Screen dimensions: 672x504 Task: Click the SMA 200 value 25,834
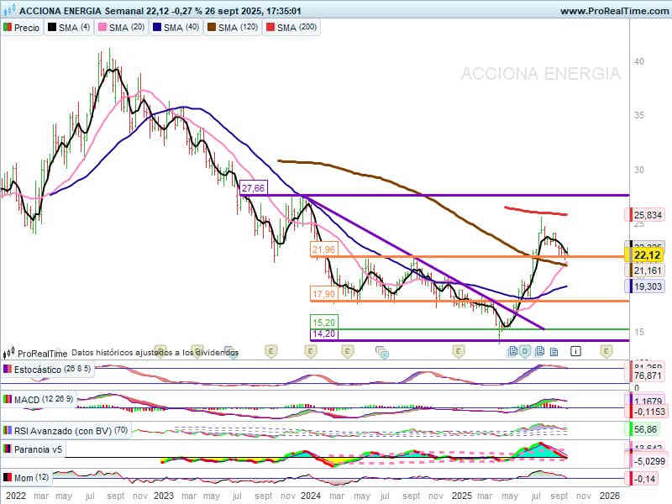[647, 215]
